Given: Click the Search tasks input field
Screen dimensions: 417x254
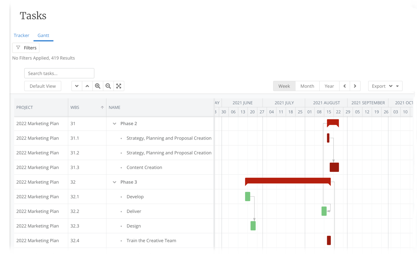Looking at the screenshot, I should 59,73.
